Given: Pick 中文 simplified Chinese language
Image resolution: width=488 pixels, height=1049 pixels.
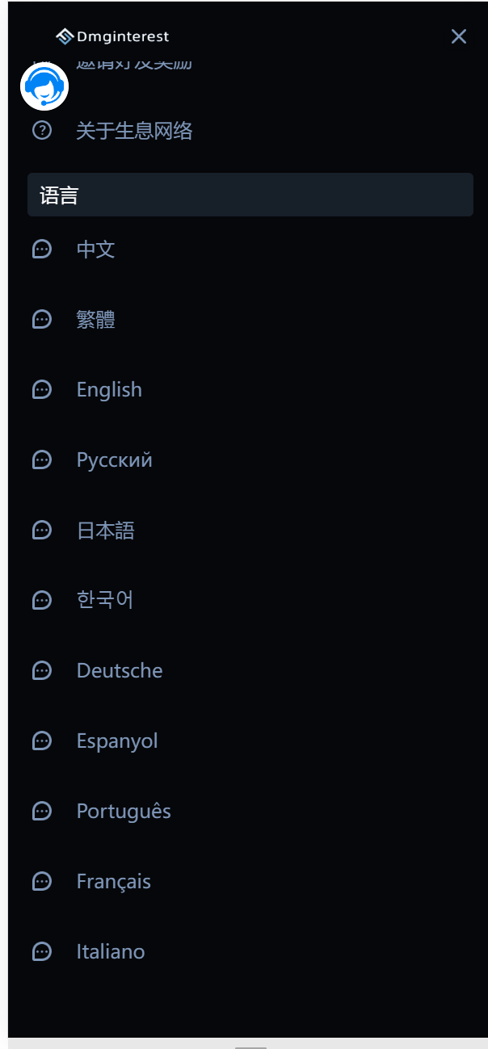Looking at the screenshot, I should click(96, 249).
